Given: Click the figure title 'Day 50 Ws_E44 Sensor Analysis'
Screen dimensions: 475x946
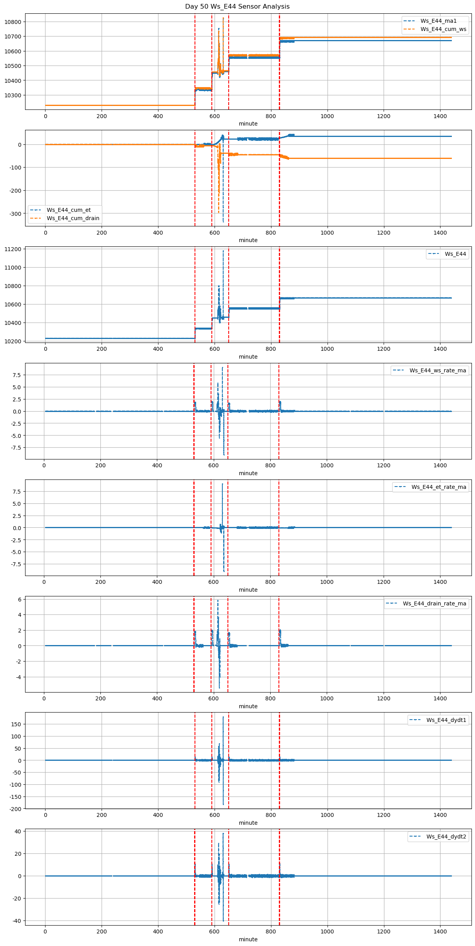Looking at the screenshot, I should tap(237, 7).
